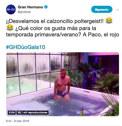Click the 0:04 video duration badge

point(12,112)
